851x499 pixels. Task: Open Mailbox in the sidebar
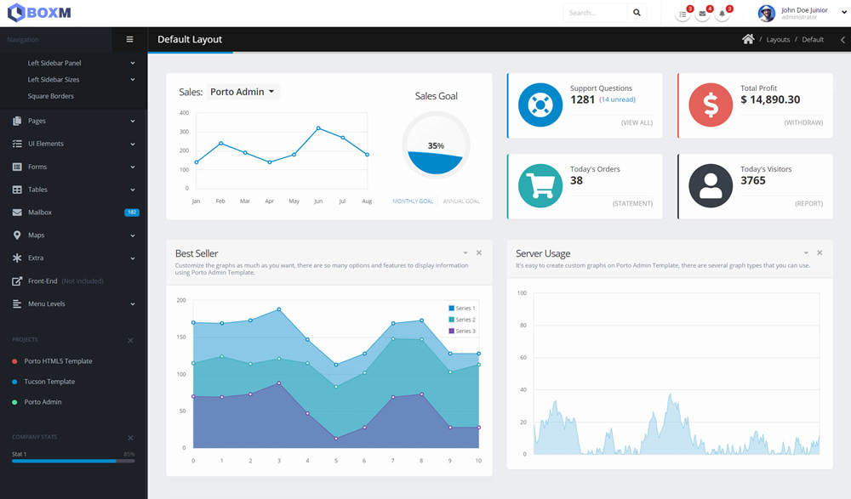pyautogui.click(x=40, y=213)
